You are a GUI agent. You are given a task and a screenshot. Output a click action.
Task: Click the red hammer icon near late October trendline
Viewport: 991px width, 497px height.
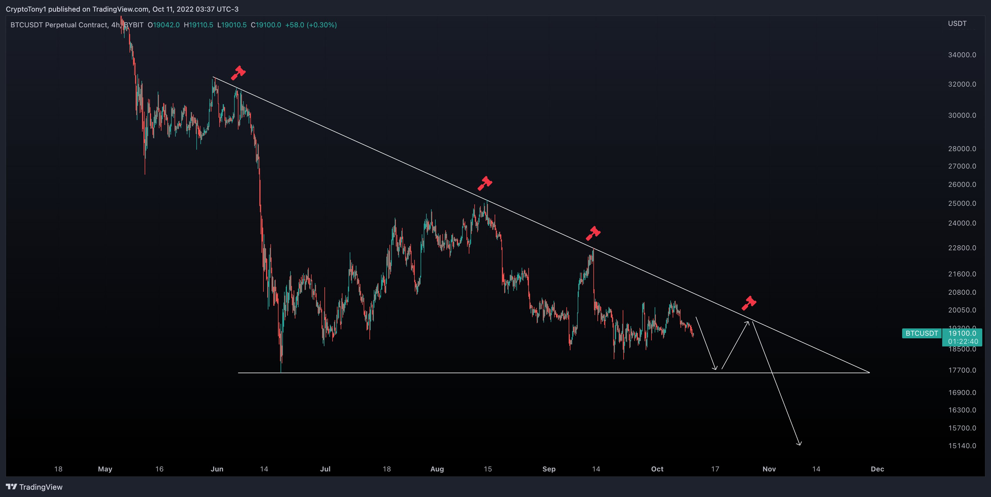[749, 303]
